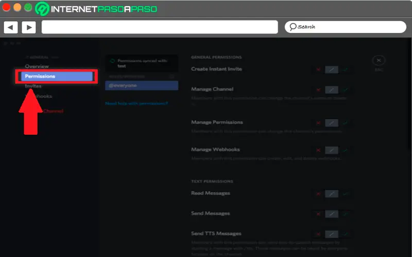Close settings with the ESC X button
Image resolution: width=412 pixels, height=257 pixels.
tap(379, 60)
